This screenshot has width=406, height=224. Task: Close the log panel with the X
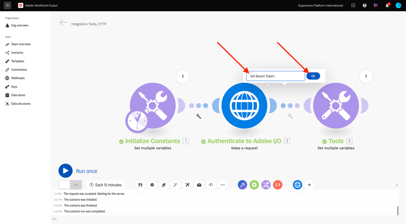click(x=397, y=185)
